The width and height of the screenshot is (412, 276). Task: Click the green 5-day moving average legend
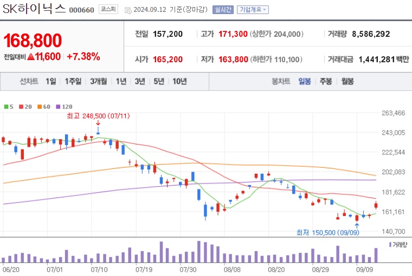(9, 107)
